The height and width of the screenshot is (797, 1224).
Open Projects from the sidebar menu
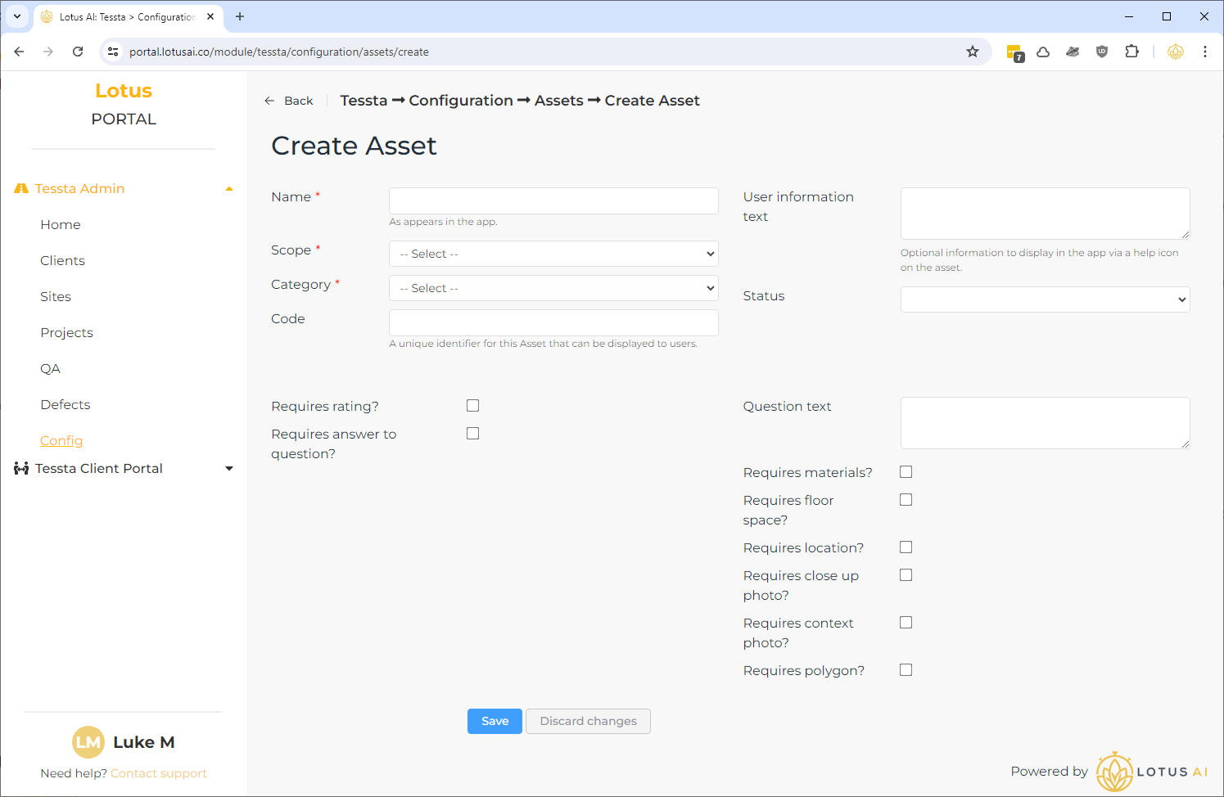coord(66,332)
